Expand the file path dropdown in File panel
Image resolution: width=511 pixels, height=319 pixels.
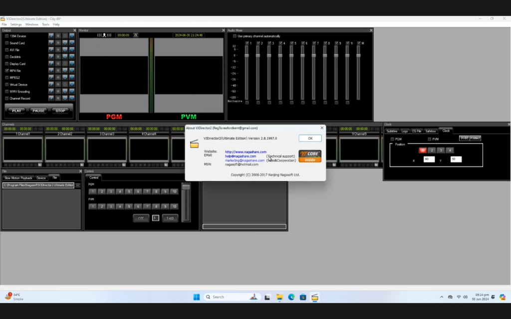pyautogui.click(x=78, y=185)
